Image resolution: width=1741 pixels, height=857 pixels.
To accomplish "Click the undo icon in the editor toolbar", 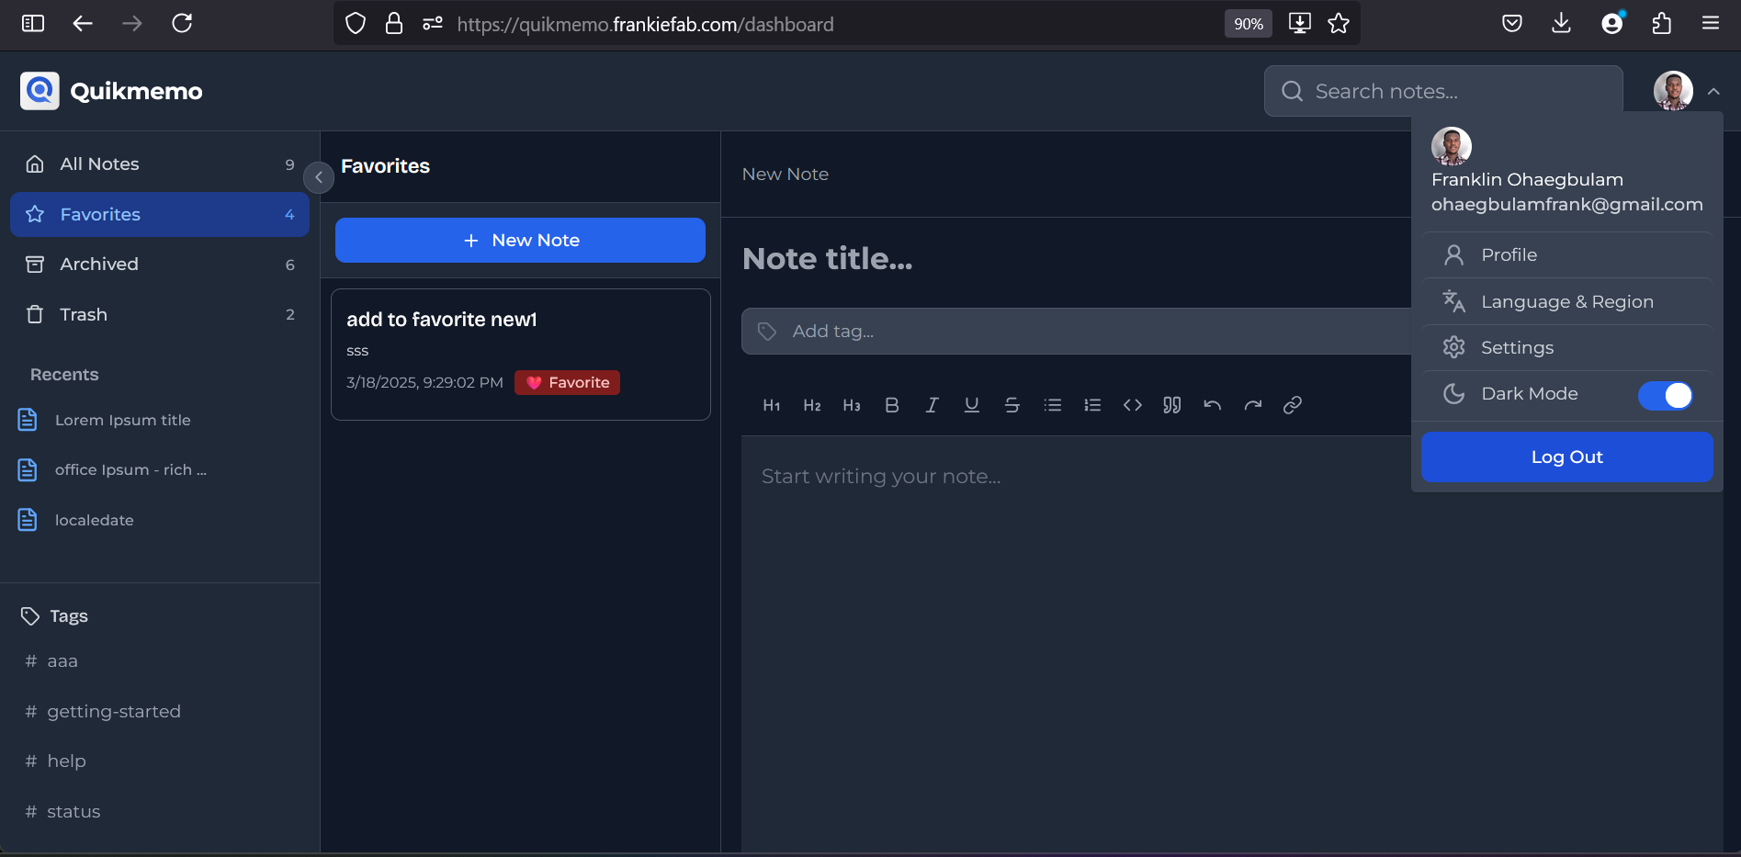I will (1212, 404).
